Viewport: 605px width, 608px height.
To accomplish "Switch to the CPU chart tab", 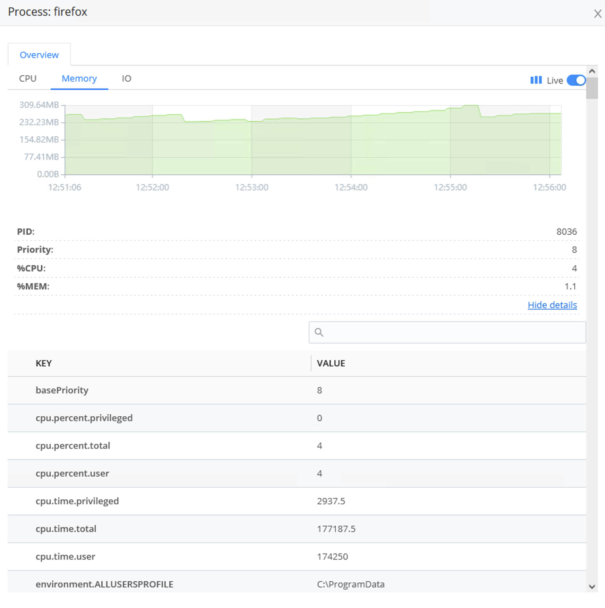I will (28, 79).
